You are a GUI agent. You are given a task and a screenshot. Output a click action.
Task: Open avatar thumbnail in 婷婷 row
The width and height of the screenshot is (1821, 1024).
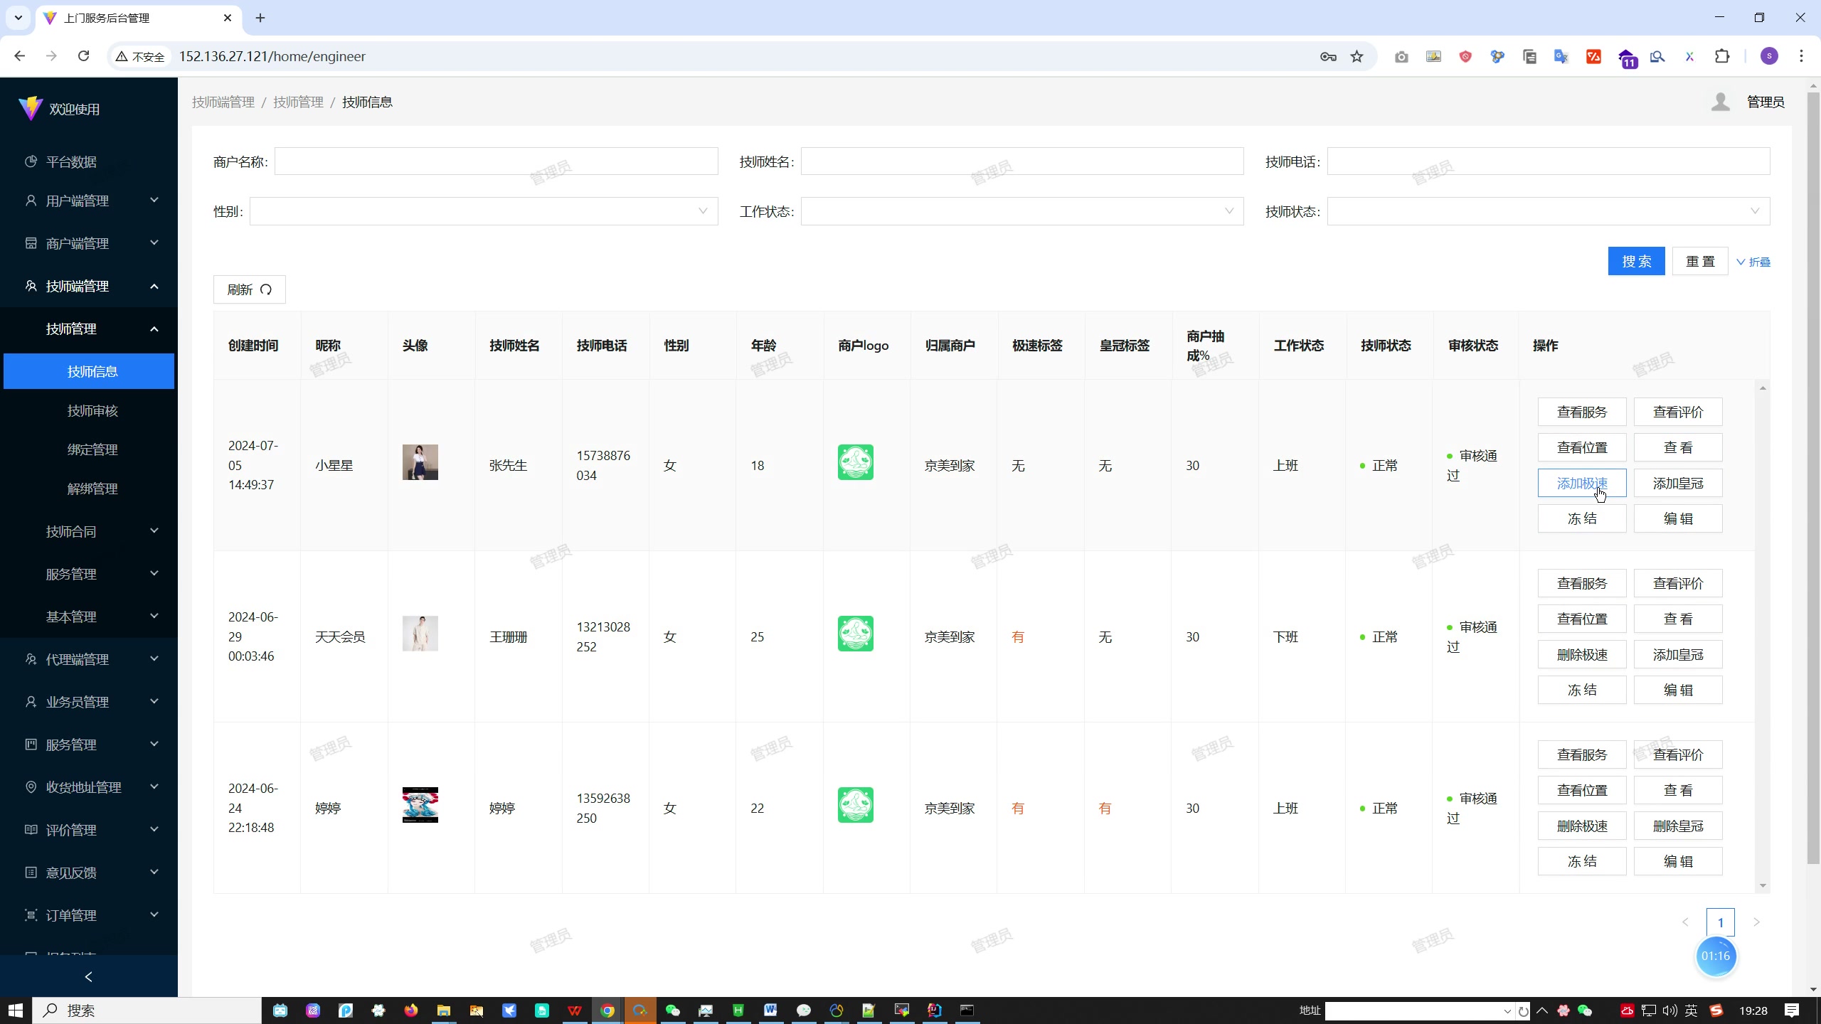(x=420, y=805)
